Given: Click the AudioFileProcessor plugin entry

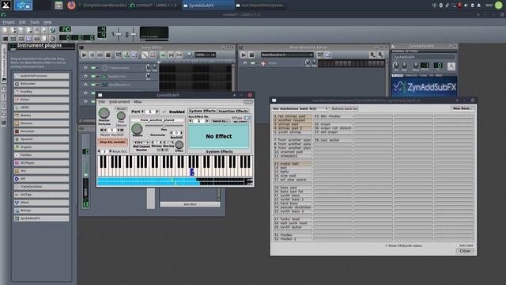Looking at the screenshot, I should click(x=41, y=76).
